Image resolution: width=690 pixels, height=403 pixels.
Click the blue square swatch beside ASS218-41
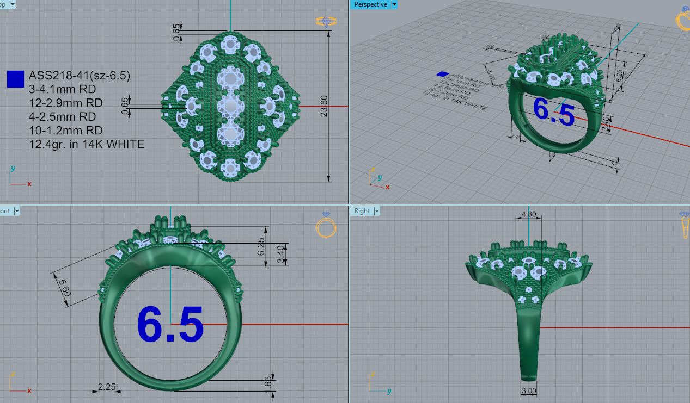pyautogui.click(x=15, y=79)
